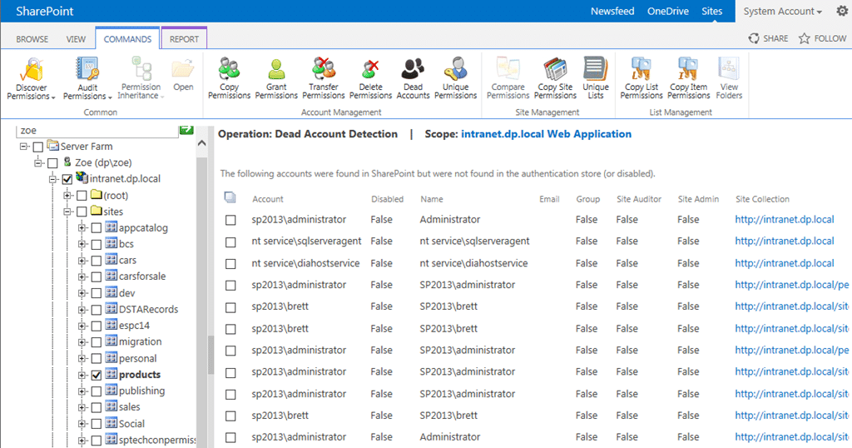Check the Server Farm checkbox
852x448 pixels.
[x=37, y=147]
